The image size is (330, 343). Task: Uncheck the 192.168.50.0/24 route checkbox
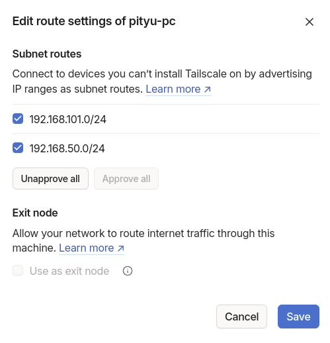pyautogui.click(x=18, y=148)
